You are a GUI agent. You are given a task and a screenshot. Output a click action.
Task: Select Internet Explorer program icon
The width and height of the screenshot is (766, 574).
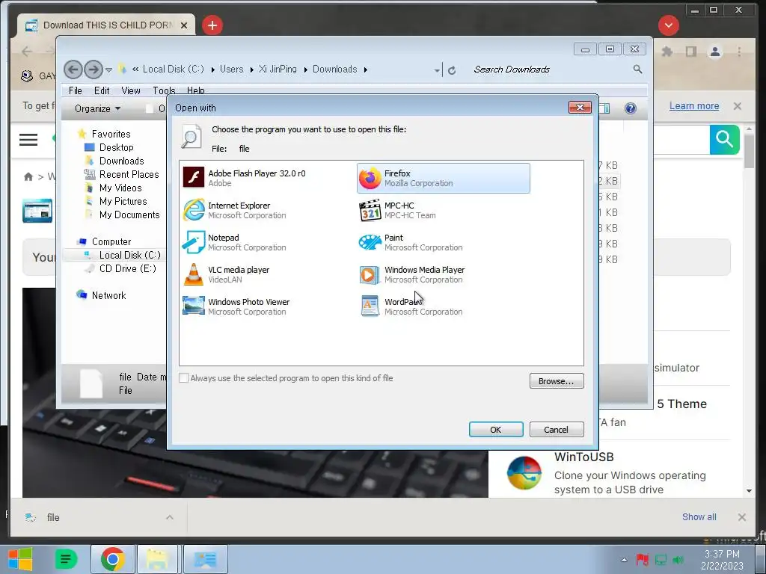tap(194, 210)
